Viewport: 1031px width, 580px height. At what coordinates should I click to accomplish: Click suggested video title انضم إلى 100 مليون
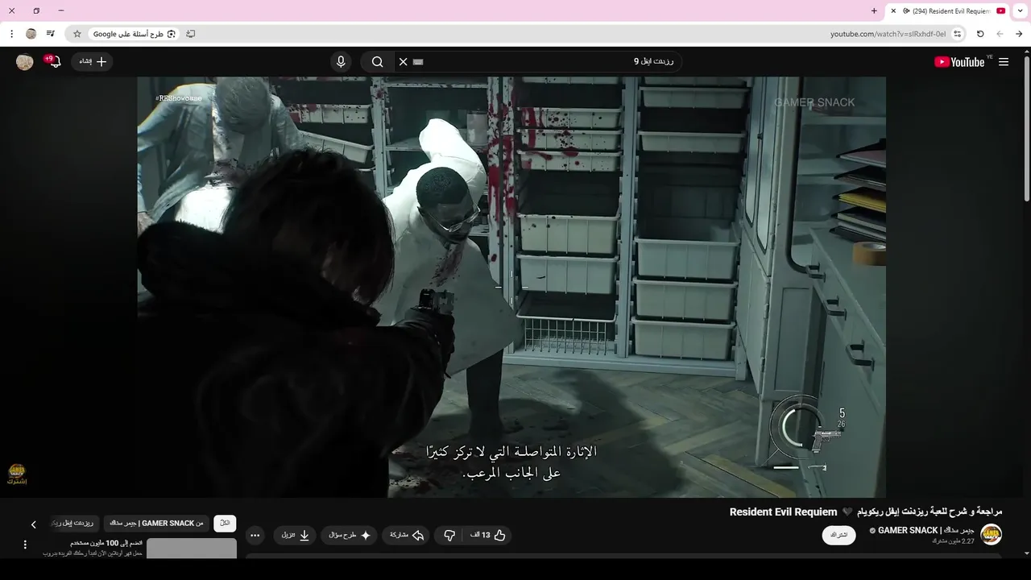tap(106, 543)
